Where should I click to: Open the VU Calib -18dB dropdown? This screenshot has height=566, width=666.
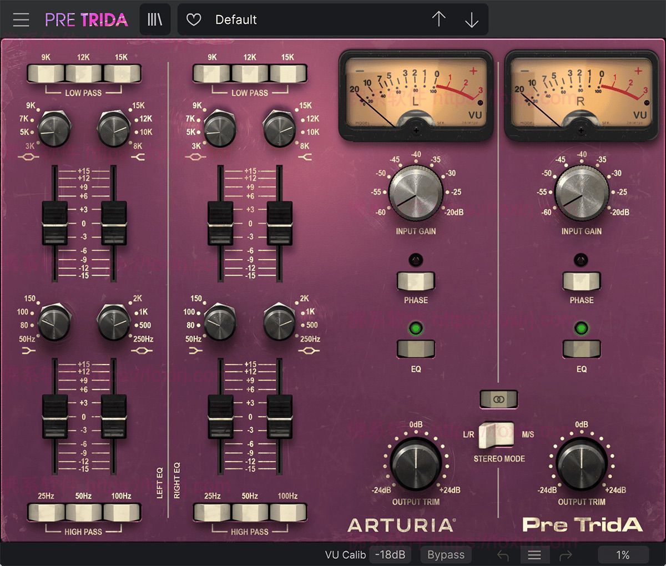coord(390,555)
